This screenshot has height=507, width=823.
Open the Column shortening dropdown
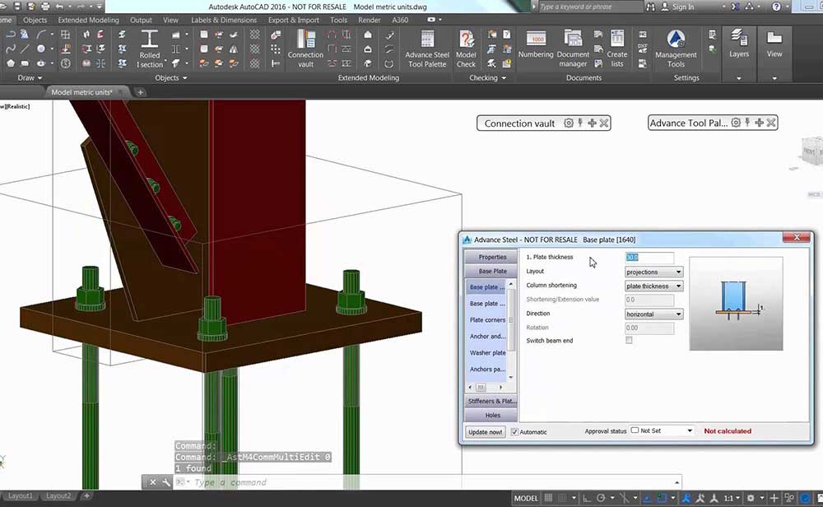click(x=653, y=286)
